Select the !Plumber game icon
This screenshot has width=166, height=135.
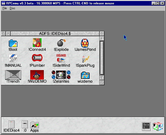[37, 59]
